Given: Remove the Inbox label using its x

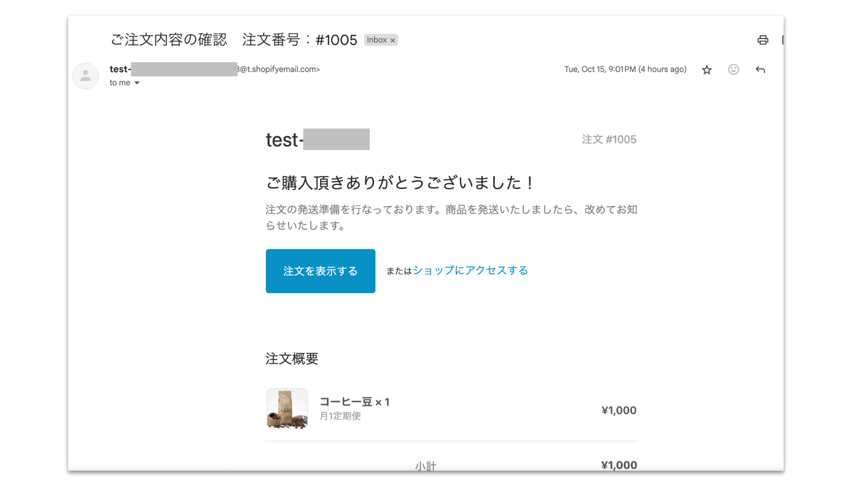Looking at the screenshot, I should point(393,40).
